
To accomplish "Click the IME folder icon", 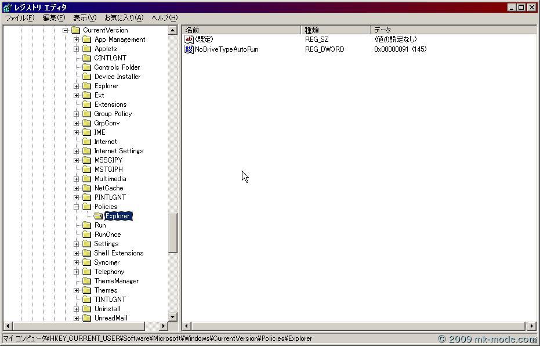I will click(86, 132).
